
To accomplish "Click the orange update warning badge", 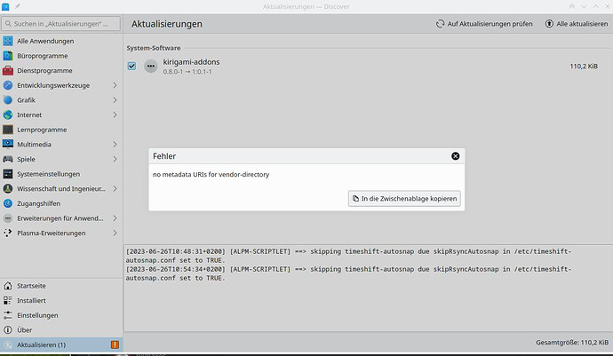I will 115,344.
